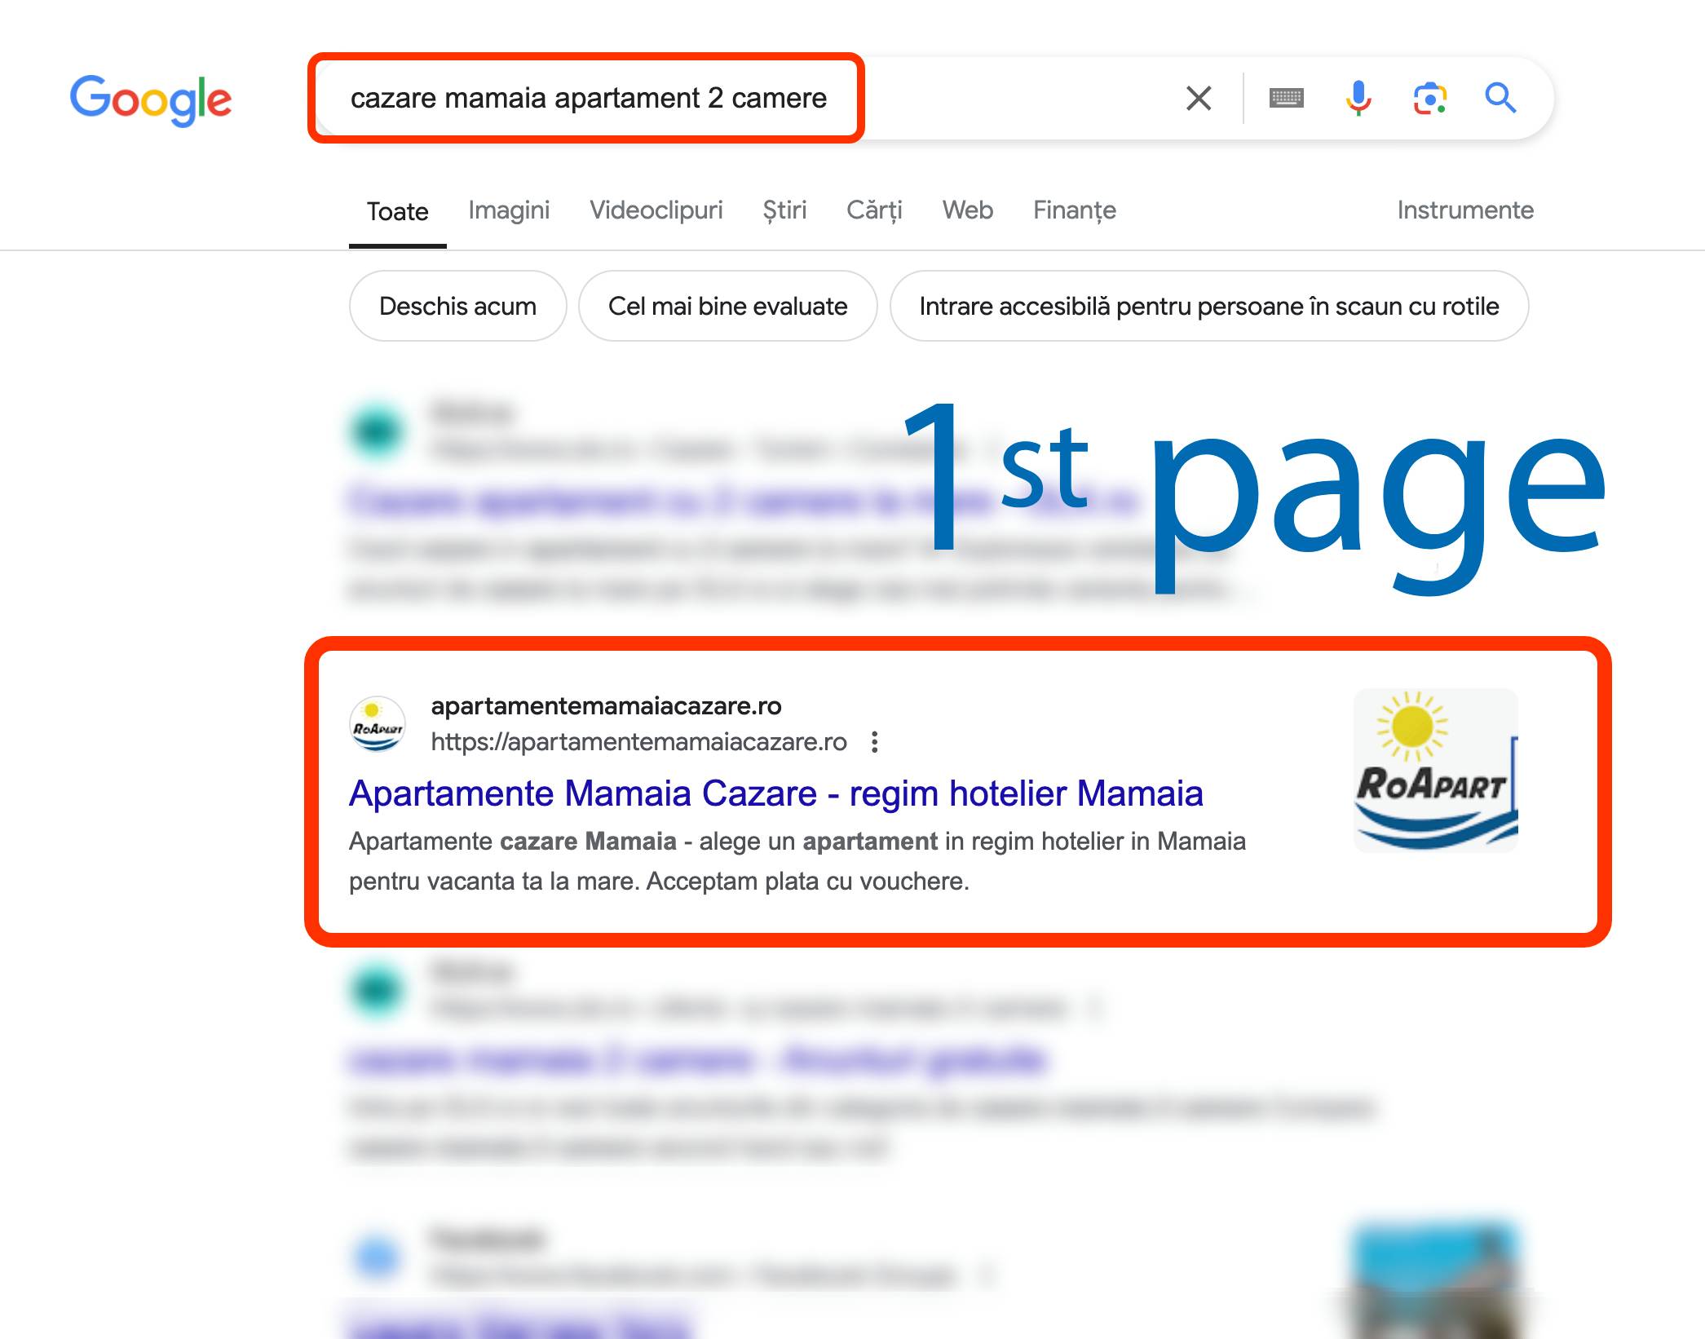Click the small RoApart favicon
The height and width of the screenshot is (1339, 1705).
tap(377, 723)
